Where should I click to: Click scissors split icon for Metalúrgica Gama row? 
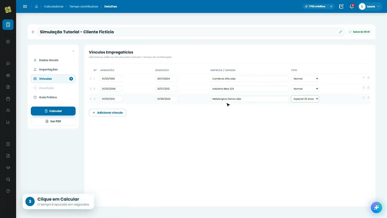point(364,98)
